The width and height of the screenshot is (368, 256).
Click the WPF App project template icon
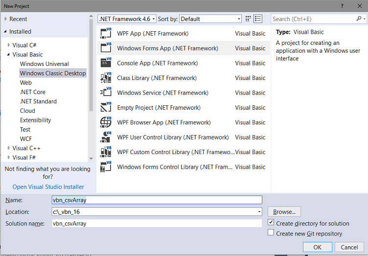[x=106, y=33]
